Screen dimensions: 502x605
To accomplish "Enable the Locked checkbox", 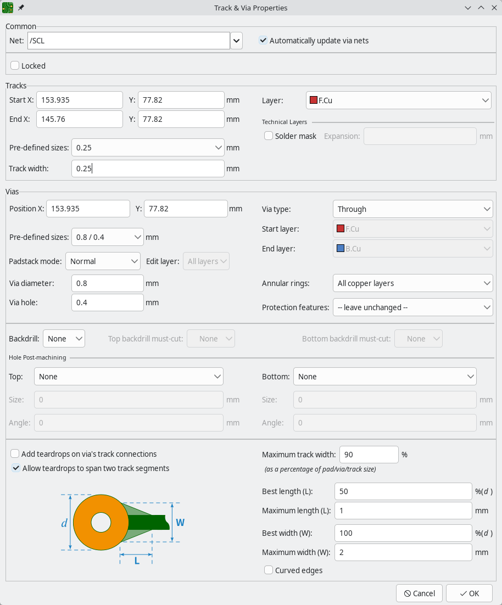I will (x=15, y=66).
